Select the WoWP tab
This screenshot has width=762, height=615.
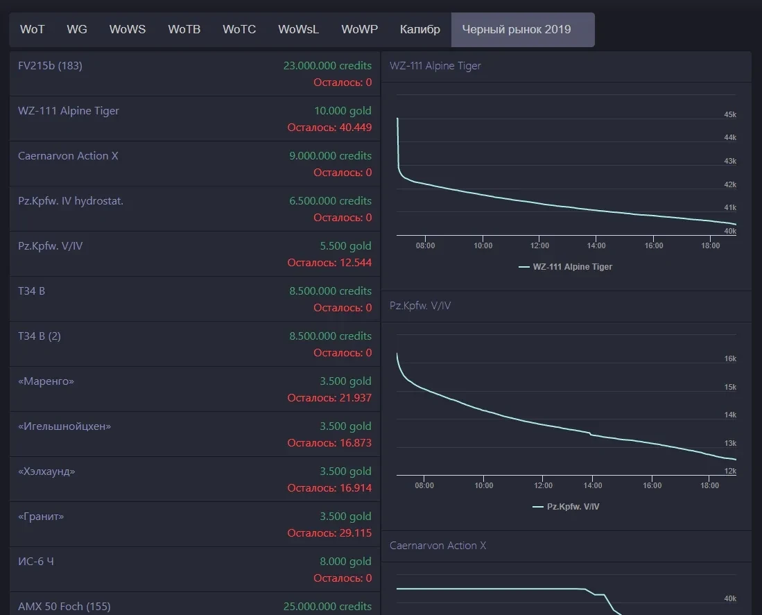(x=359, y=29)
